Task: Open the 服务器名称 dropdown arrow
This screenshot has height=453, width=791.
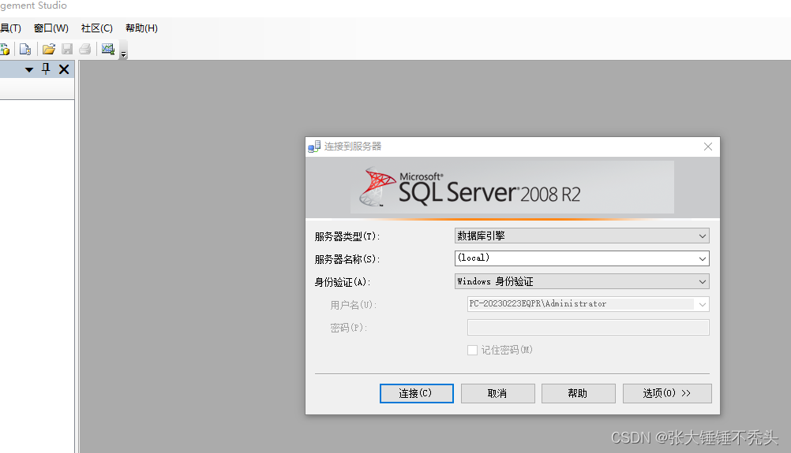Action: 703,258
